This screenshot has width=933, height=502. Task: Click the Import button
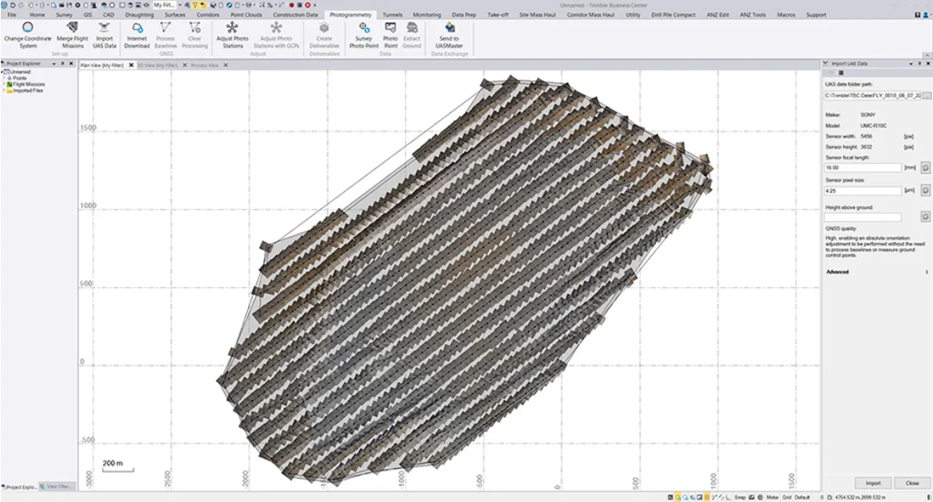click(x=873, y=483)
